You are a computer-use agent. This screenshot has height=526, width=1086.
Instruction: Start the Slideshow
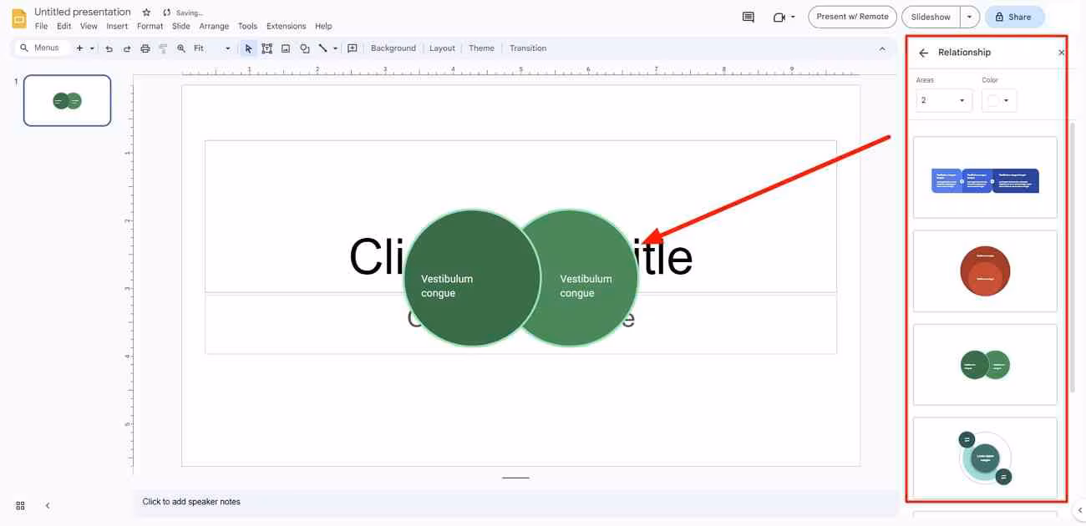click(x=931, y=17)
